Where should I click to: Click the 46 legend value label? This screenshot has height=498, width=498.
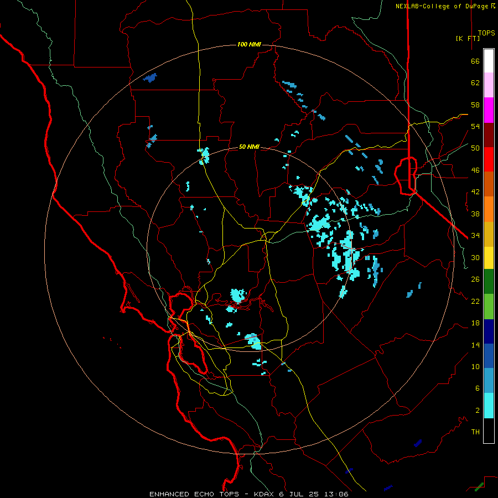pyautogui.click(x=475, y=170)
